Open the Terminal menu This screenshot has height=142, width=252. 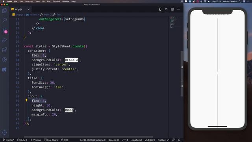point(56,2)
